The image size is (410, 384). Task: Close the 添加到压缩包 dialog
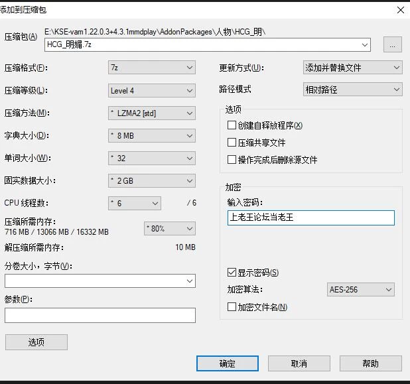click(400, 10)
